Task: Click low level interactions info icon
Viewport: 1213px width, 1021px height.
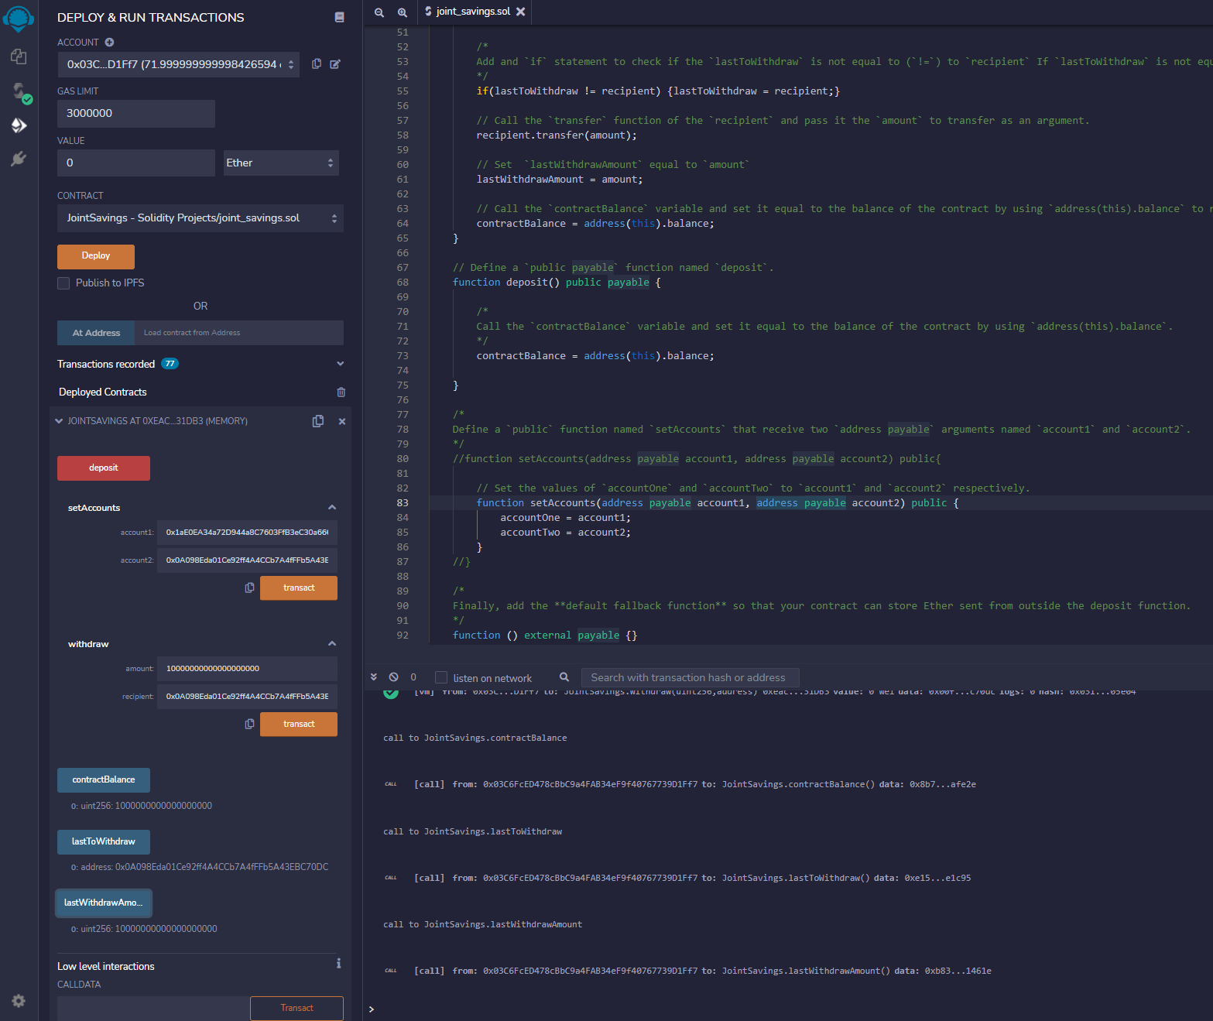Action: pyautogui.click(x=338, y=964)
